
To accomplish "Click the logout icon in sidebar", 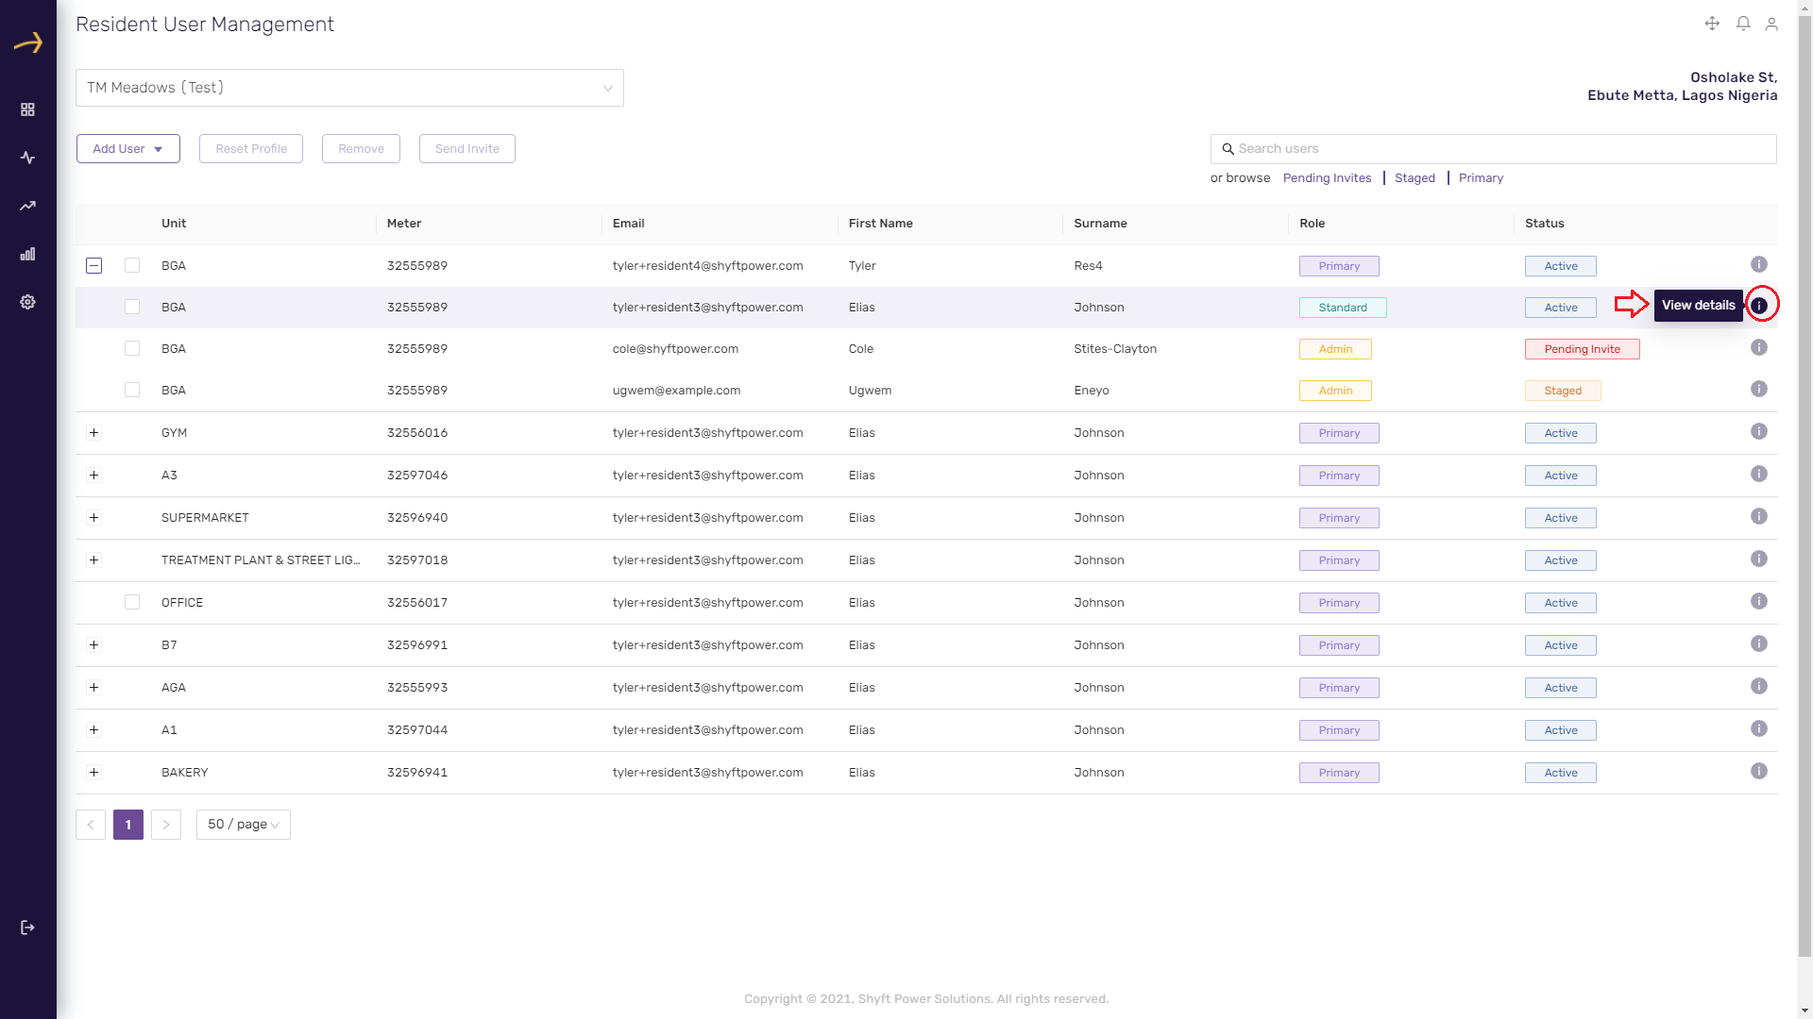I will point(27,927).
